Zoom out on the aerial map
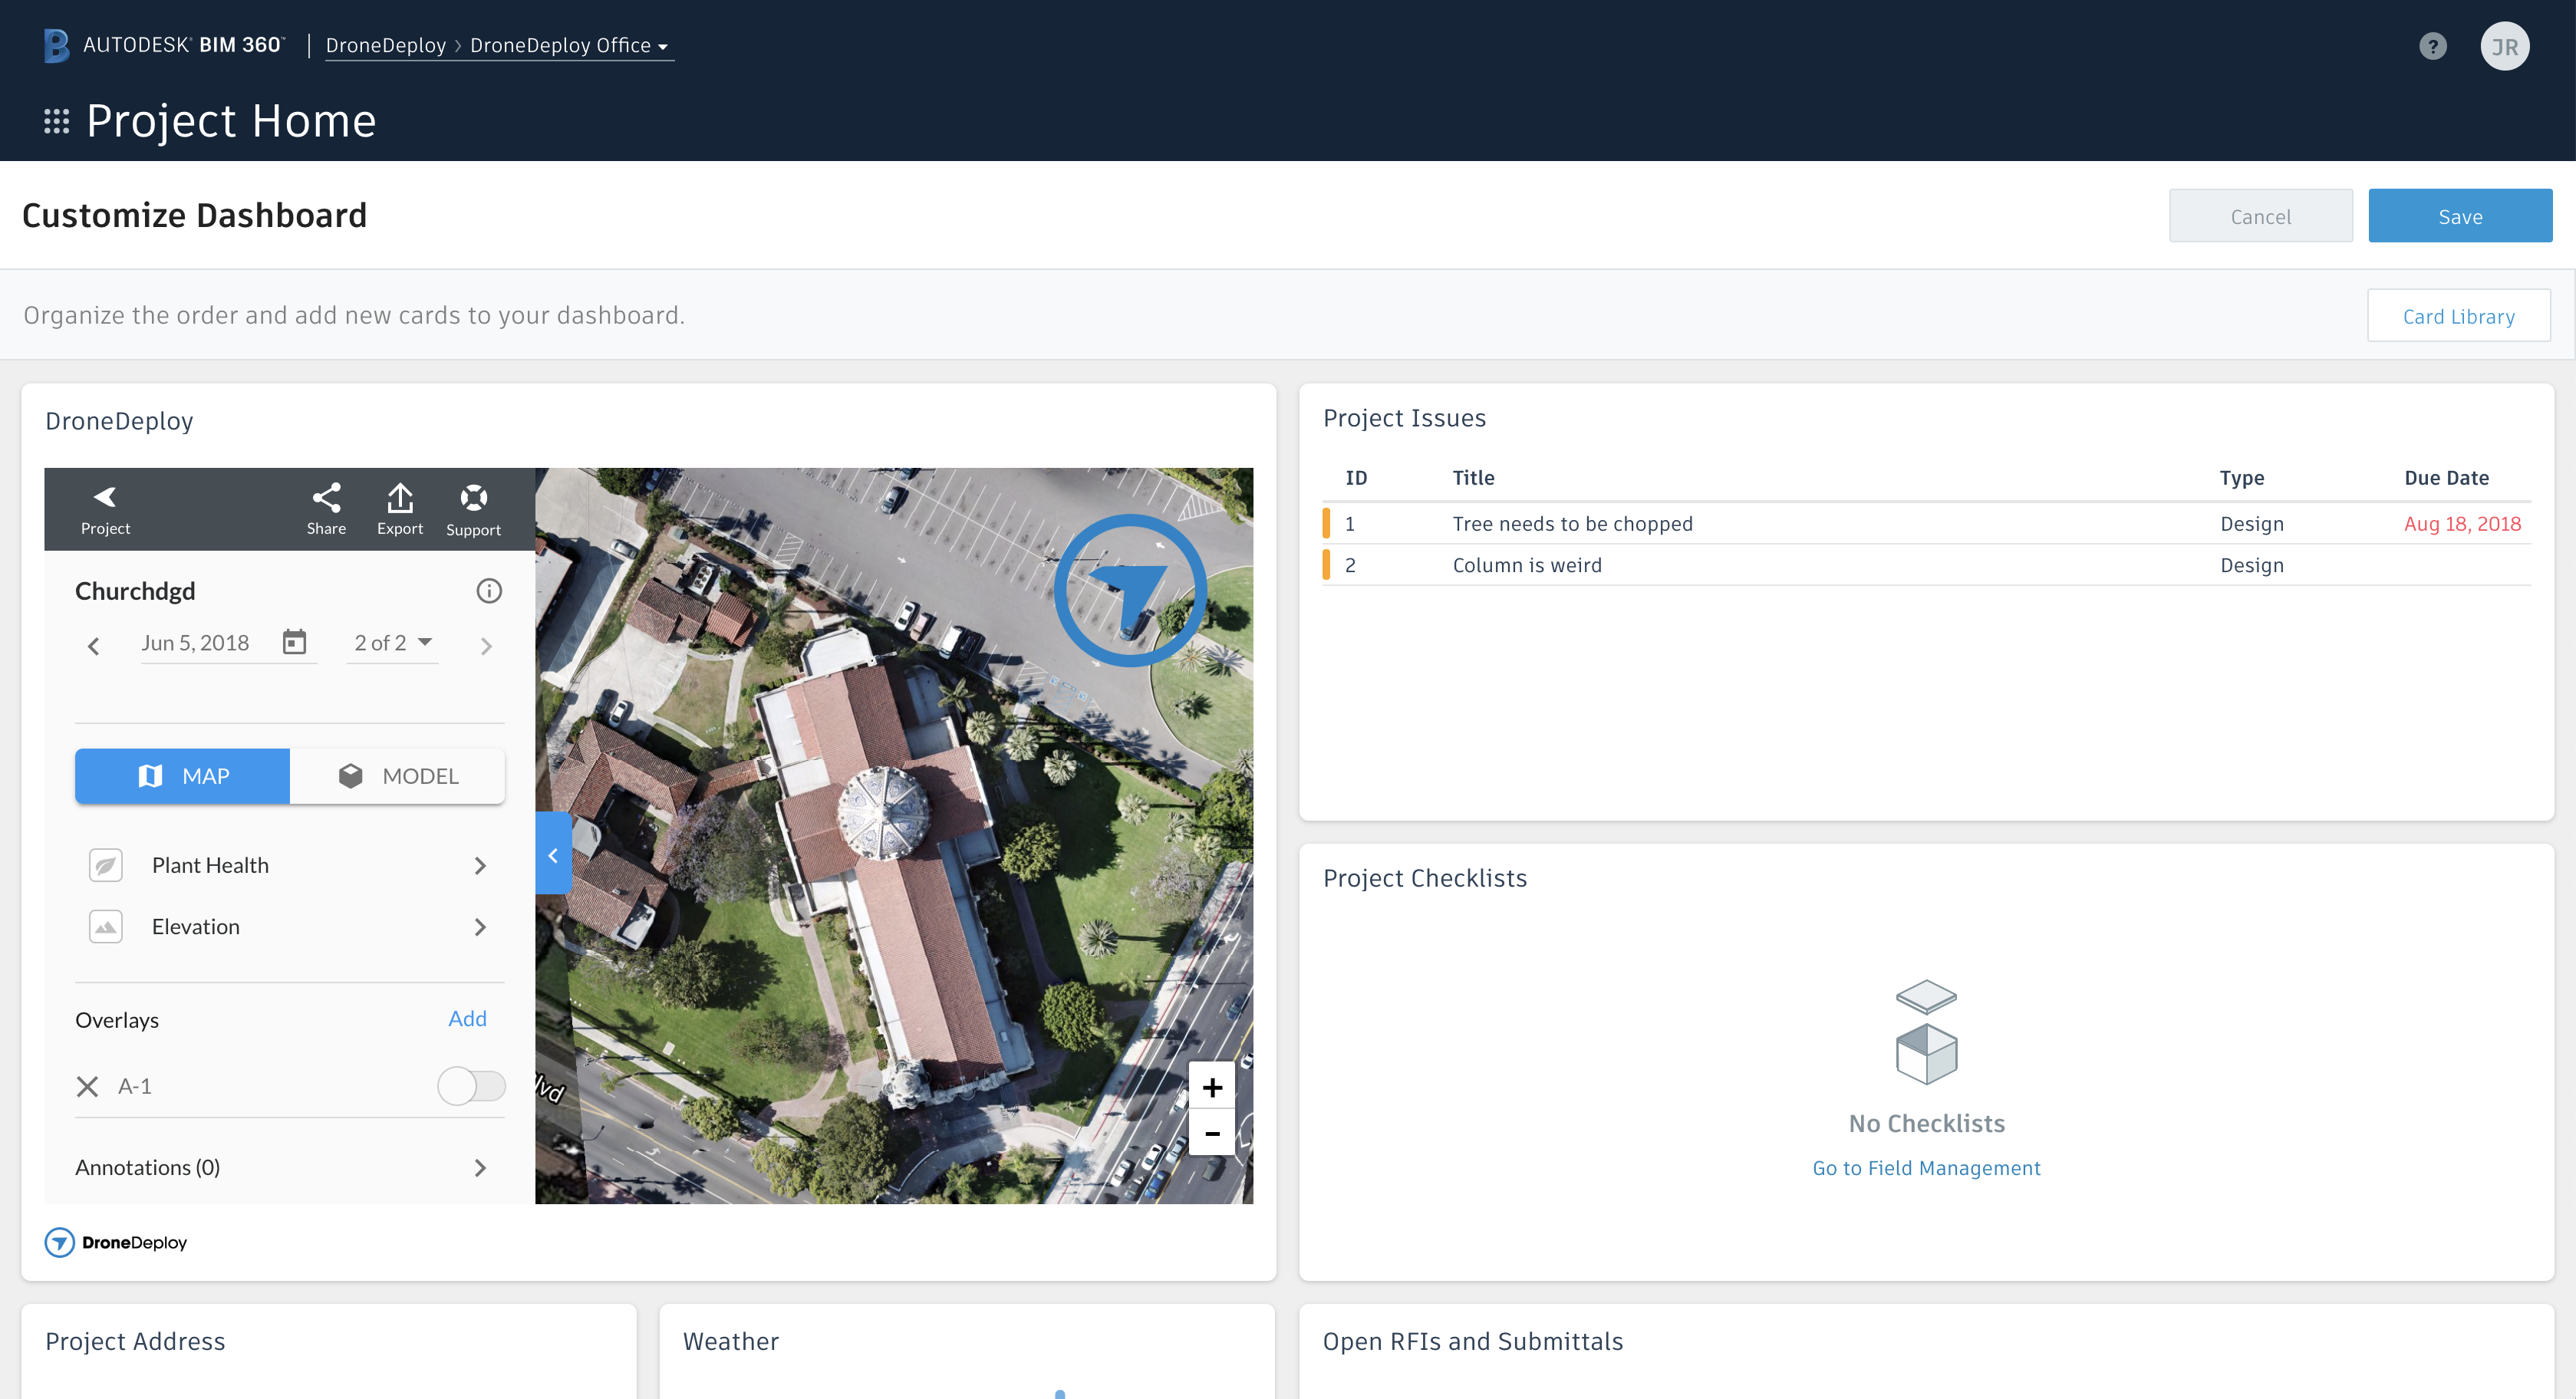 (x=1212, y=1134)
